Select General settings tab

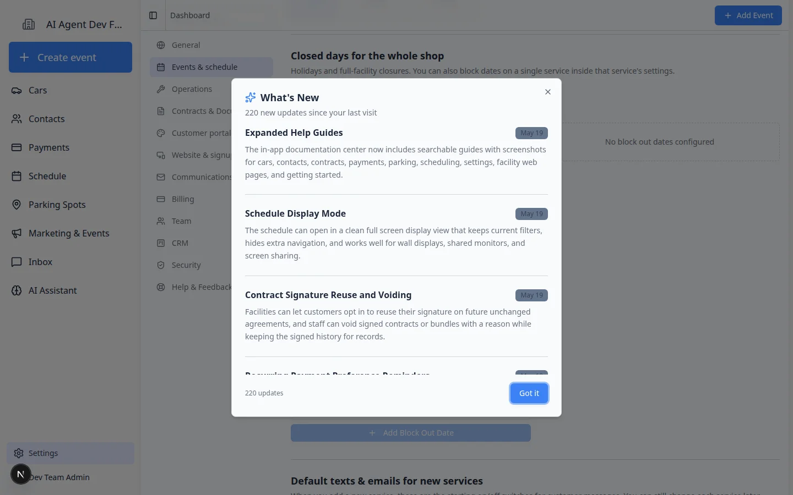click(211, 45)
